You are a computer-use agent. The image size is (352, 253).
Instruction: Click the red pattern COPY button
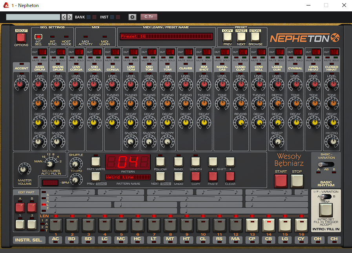[x=195, y=177]
